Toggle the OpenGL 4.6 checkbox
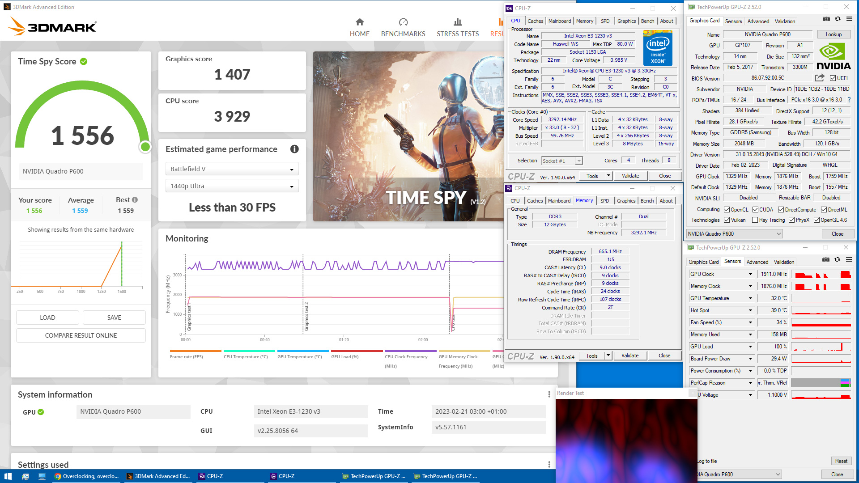The width and height of the screenshot is (859, 483). click(816, 220)
